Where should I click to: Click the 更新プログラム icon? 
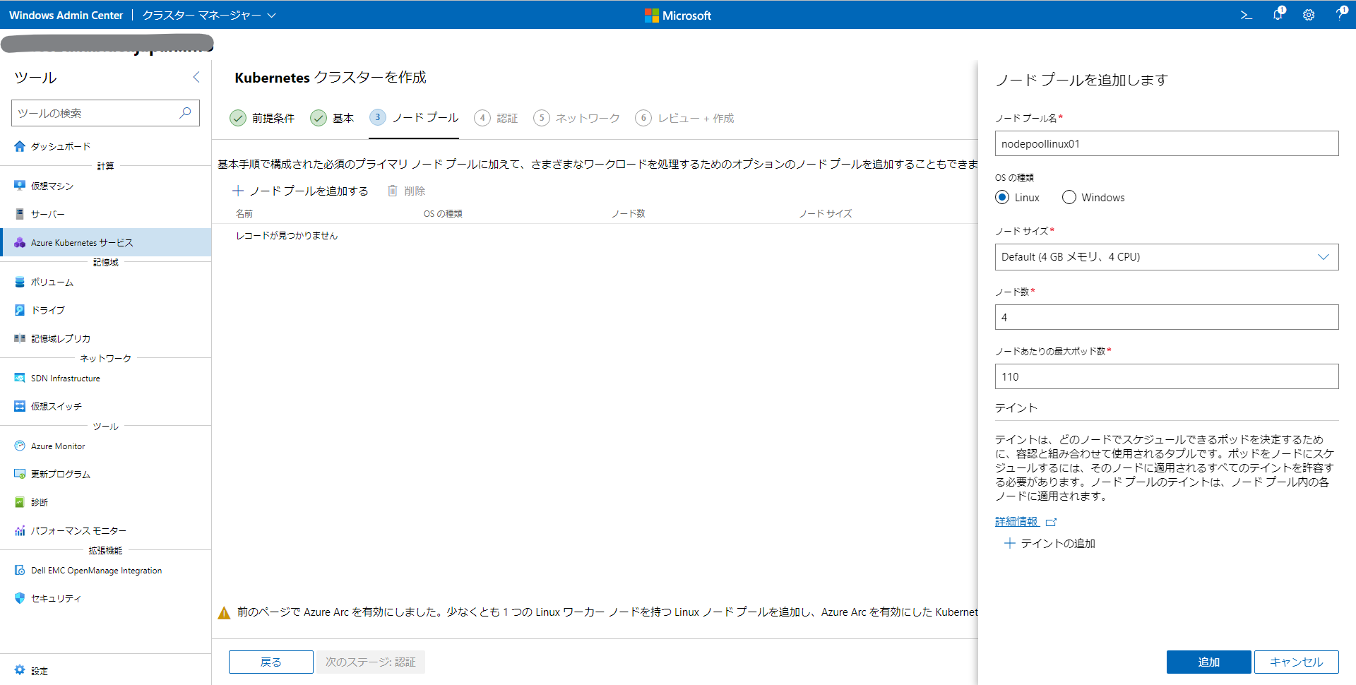click(x=20, y=474)
